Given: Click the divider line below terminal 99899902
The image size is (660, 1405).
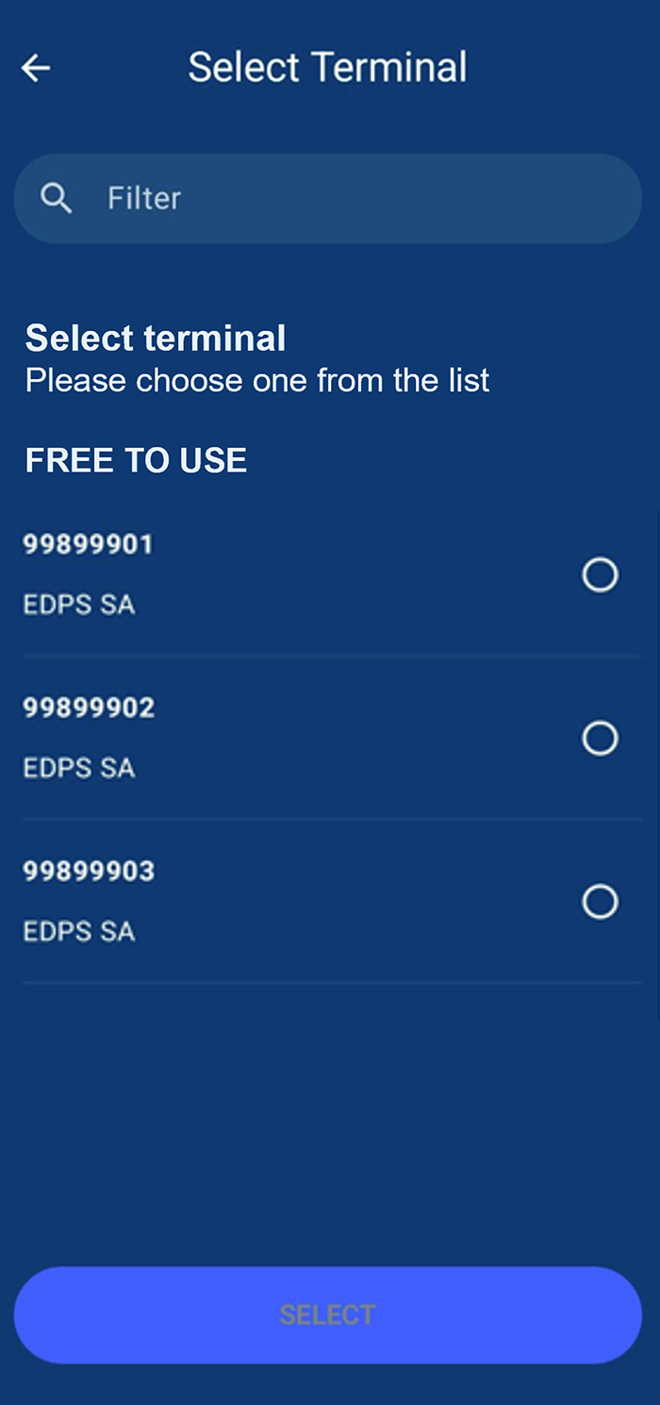Looking at the screenshot, I should [332, 818].
